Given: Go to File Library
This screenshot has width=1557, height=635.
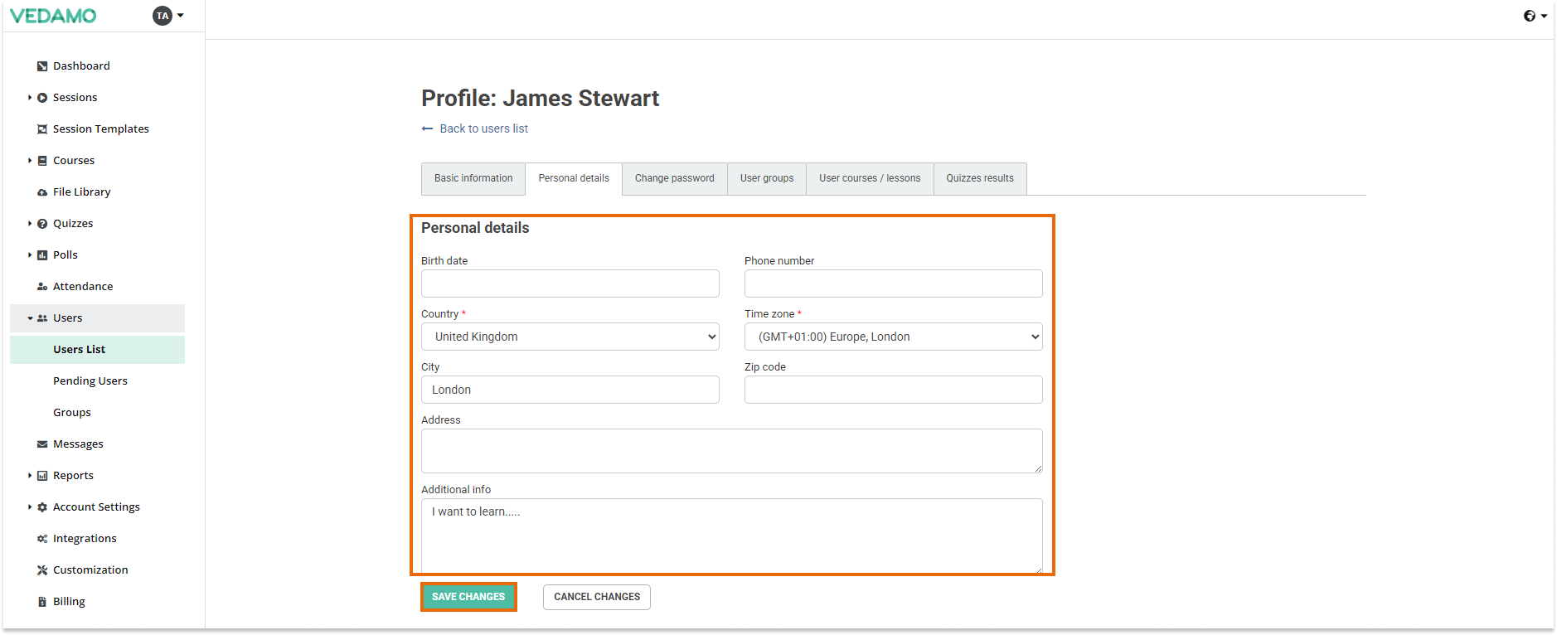Looking at the screenshot, I should pos(82,192).
